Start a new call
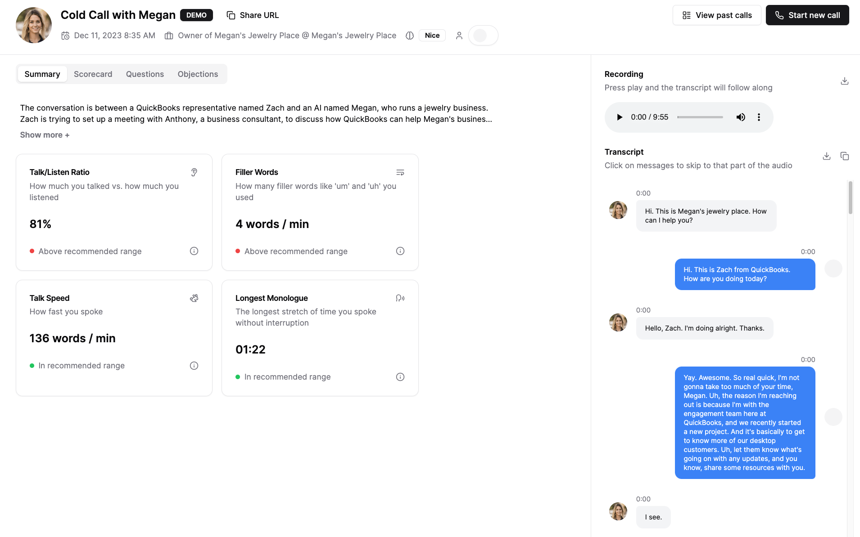 [x=807, y=15]
